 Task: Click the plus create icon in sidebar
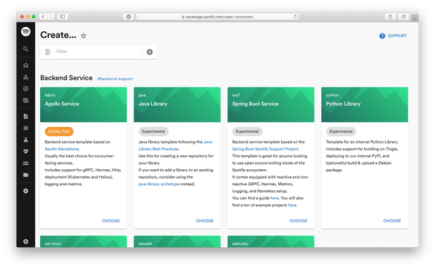point(26,191)
